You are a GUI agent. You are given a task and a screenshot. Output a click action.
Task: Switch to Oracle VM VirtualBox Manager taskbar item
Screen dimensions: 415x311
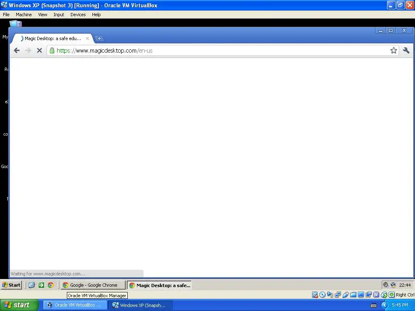click(75, 305)
